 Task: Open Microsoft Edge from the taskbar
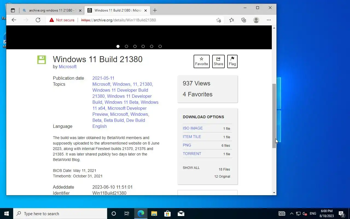tap(141, 214)
